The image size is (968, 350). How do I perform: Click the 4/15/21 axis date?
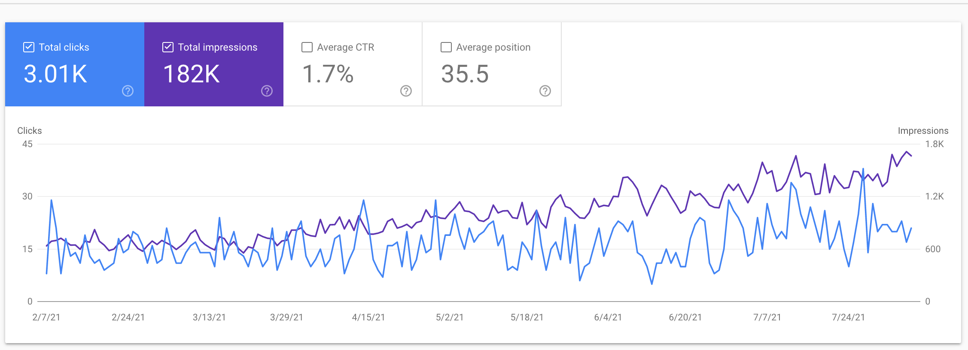[x=368, y=317]
